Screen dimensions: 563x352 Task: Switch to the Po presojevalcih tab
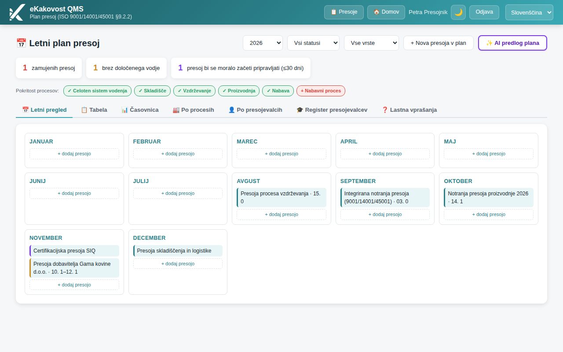click(255, 110)
